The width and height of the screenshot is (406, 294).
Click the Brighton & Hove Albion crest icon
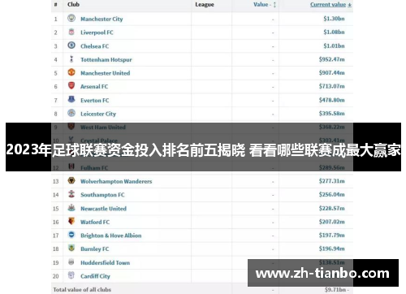pyautogui.click(x=71, y=235)
